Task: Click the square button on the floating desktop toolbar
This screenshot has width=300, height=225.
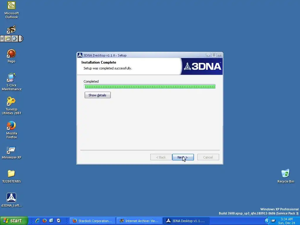Action: click(x=2, y=39)
